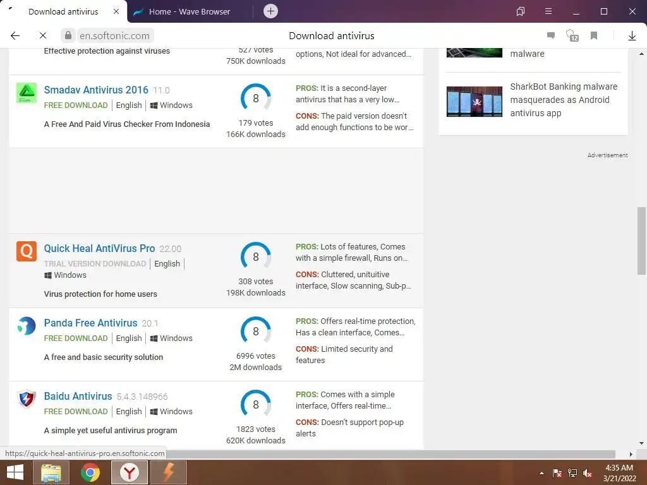Screen dimensions: 647x485
Task: Click 'A simple yet useful antivirus program' text
Action: coord(111,431)
